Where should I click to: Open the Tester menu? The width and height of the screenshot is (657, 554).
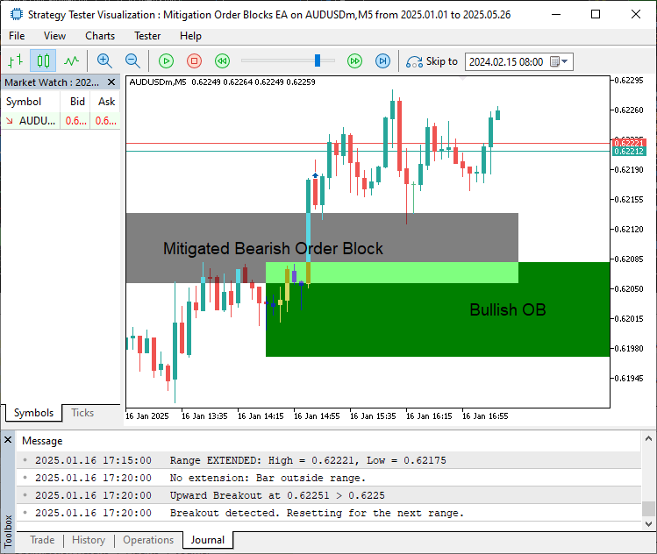coord(147,36)
